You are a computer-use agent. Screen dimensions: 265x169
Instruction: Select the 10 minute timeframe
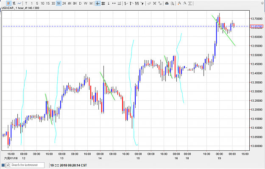point(42,3)
